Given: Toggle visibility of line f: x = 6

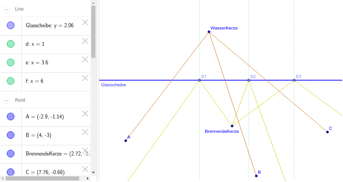Looking at the screenshot, I should point(11,81).
